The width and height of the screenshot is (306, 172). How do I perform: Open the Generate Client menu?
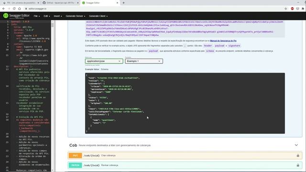[x=98, y=16]
